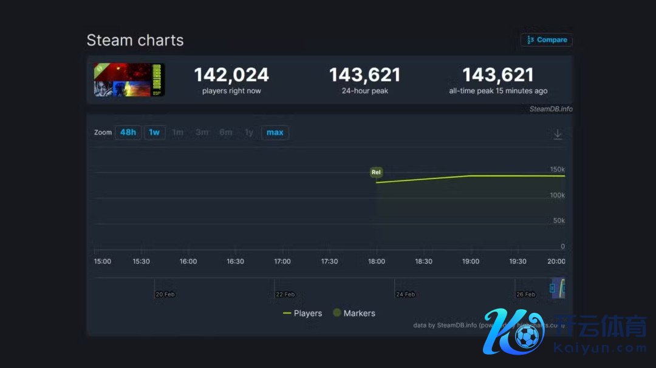
Task: Choose the 3m zoom option
Action: [202, 132]
